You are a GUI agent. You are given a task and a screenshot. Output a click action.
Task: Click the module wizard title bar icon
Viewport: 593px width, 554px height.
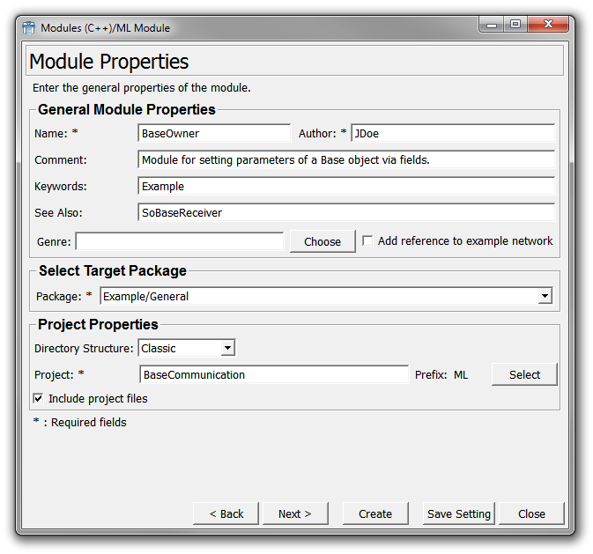click(x=29, y=27)
